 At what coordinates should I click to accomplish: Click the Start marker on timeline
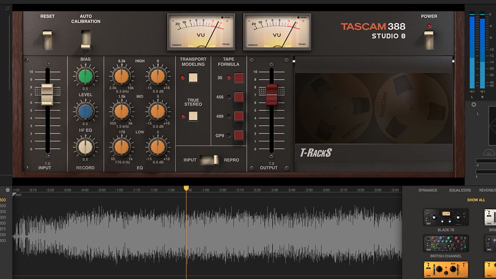(x=17, y=195)
